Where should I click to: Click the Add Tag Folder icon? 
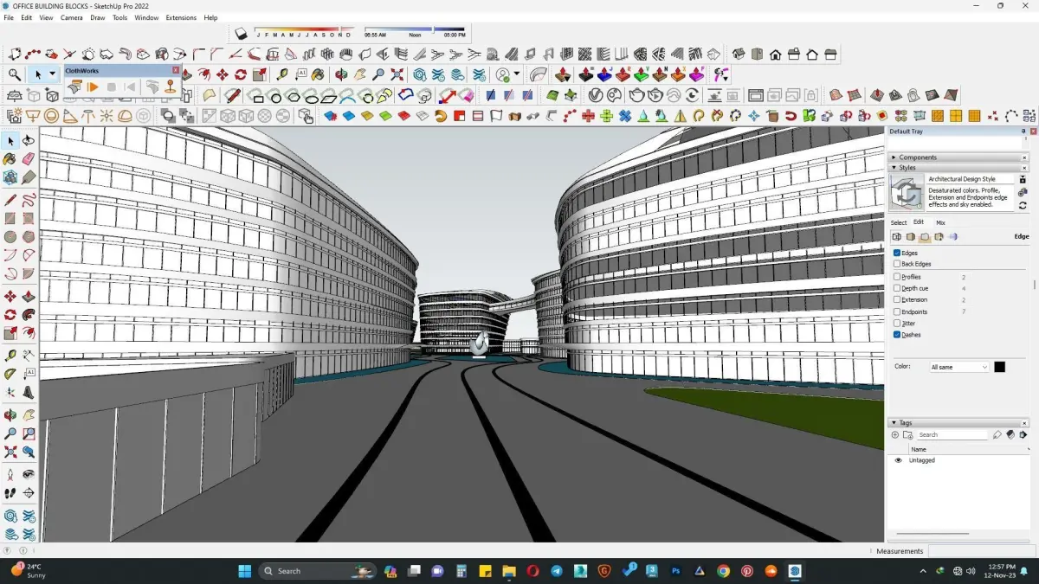[908, 434]
